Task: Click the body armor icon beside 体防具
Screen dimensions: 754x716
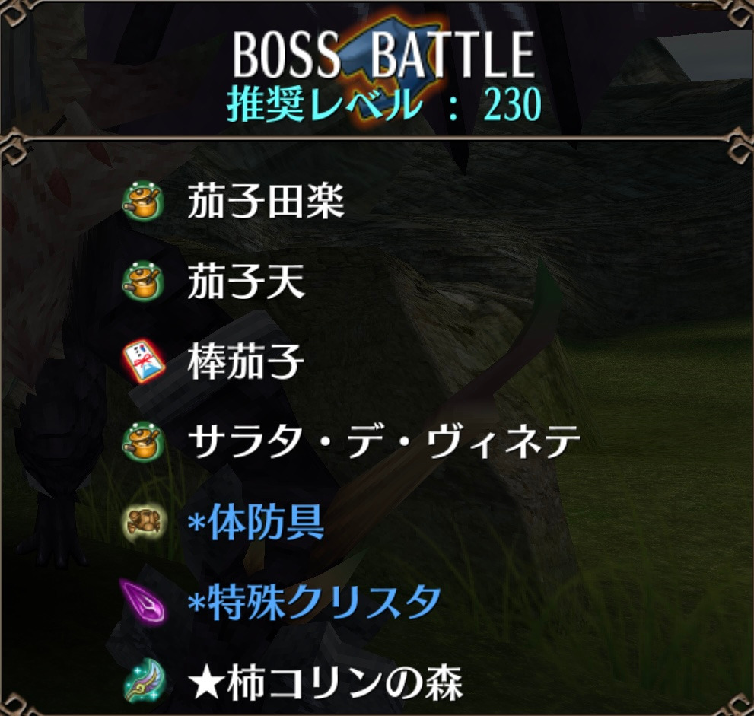Action: coord(143,522)
